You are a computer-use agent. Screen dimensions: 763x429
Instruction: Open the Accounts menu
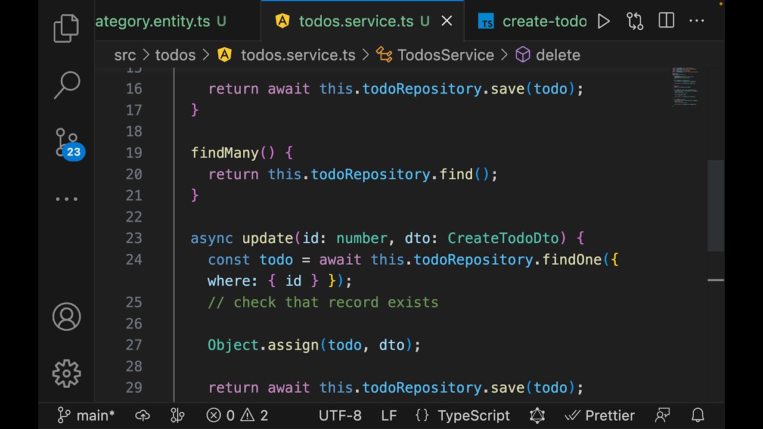66,316
